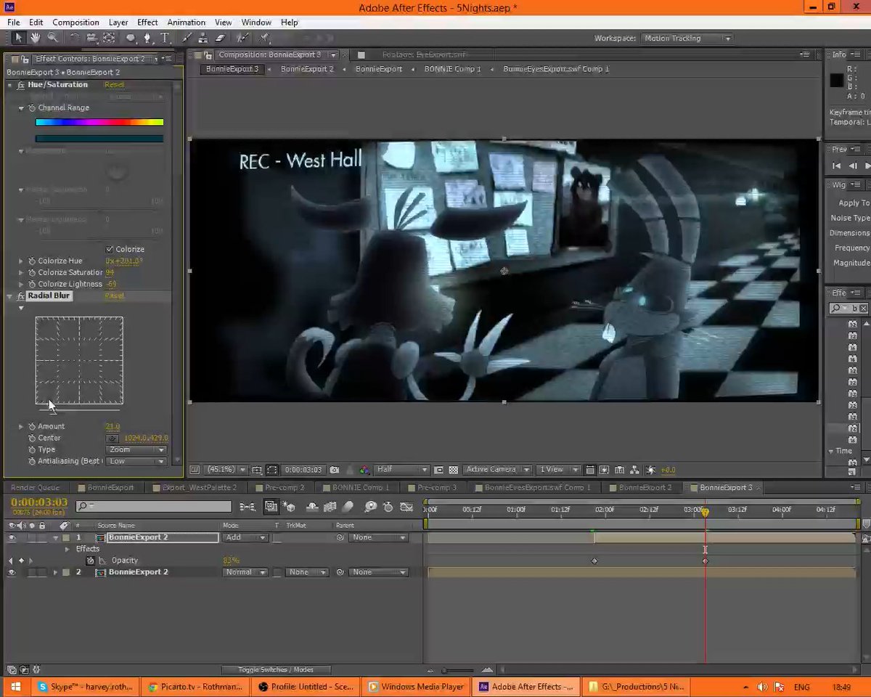
Task: Select the Clone Stamp tool
Action: [x=203, y=38]
